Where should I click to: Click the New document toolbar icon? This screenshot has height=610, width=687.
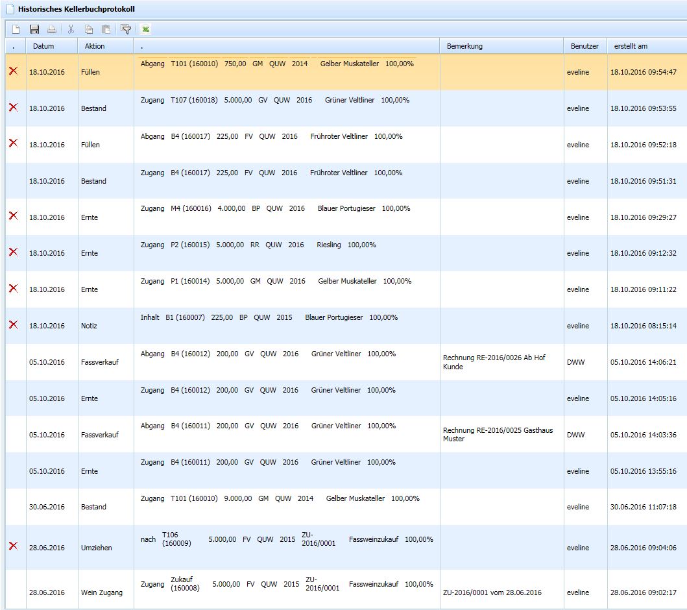click(16, 29)
